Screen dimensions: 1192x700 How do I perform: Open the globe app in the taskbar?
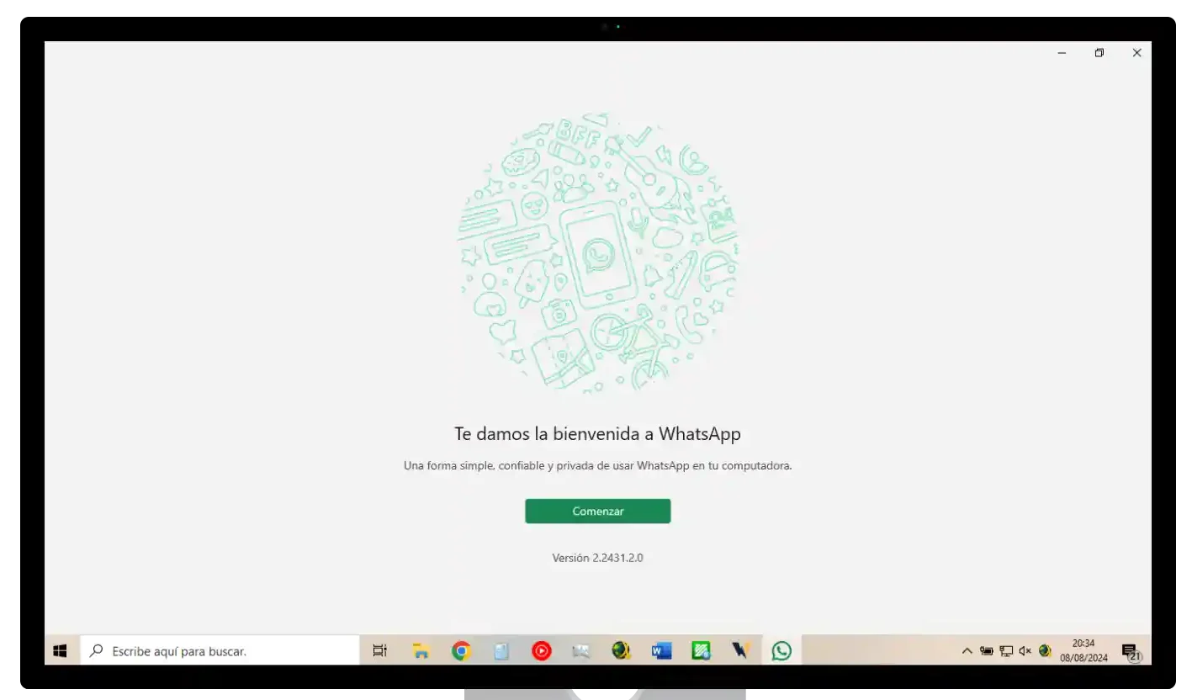point(622,650)
